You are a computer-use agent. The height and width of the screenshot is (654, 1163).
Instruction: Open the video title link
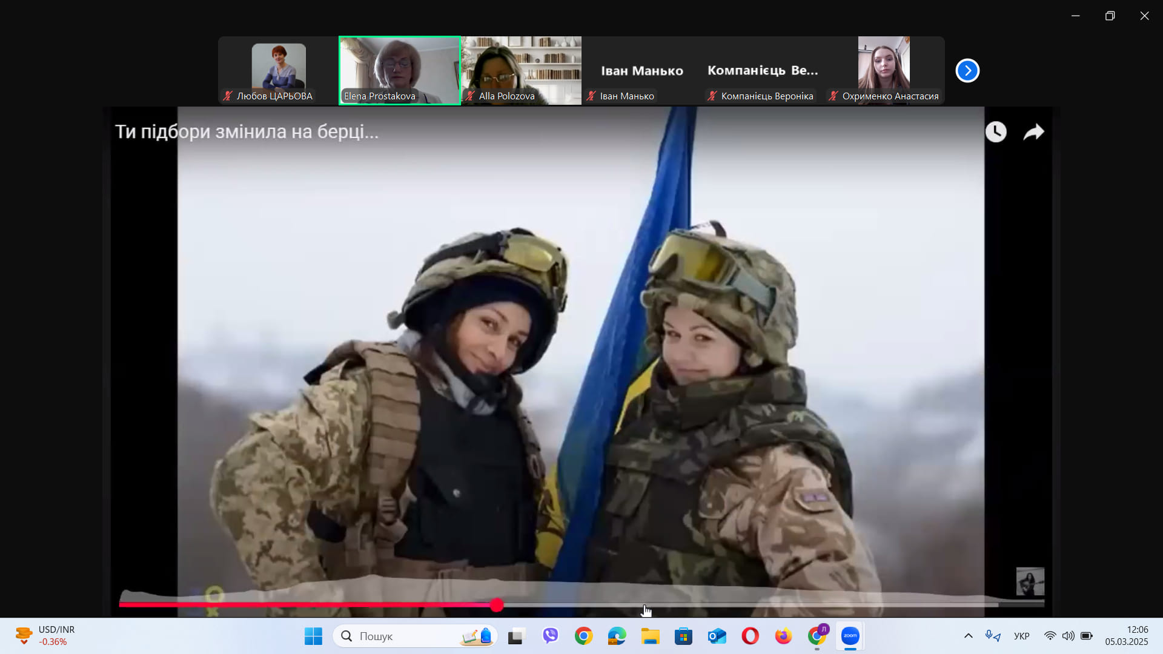tap(247, 131)
